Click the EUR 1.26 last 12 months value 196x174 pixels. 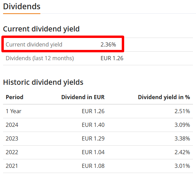point(112,58)
